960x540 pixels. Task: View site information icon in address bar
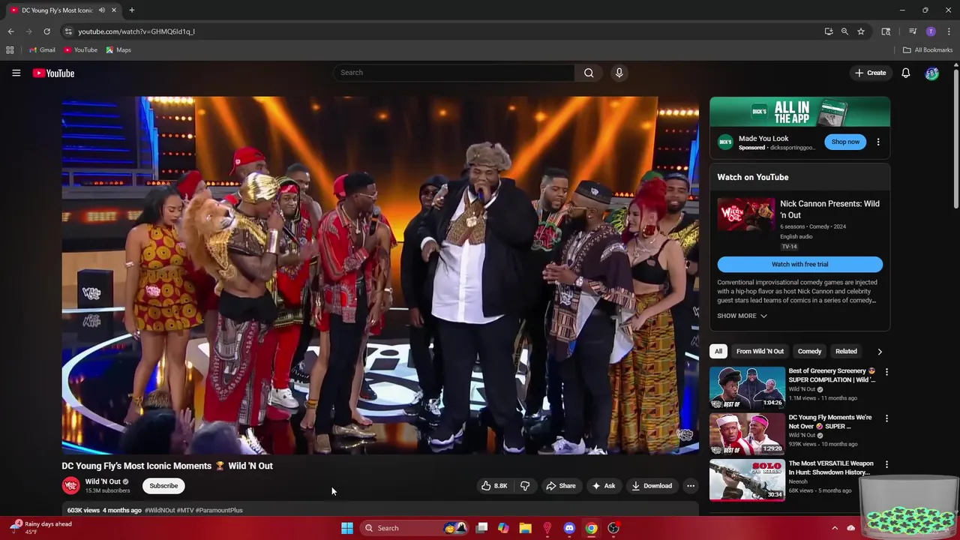(x=68, y=31)
